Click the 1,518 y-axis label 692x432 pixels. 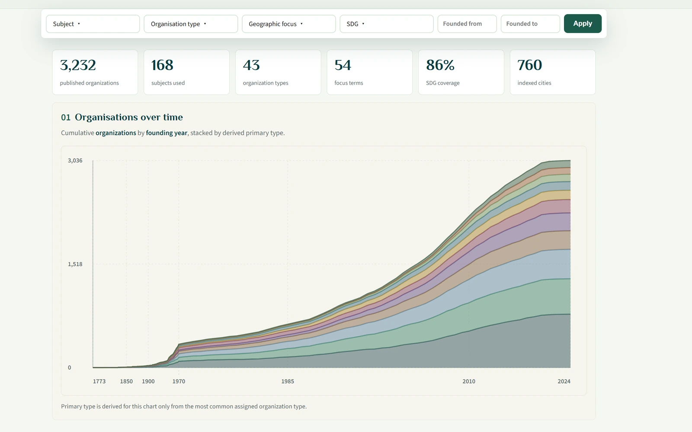click(75, 264)
